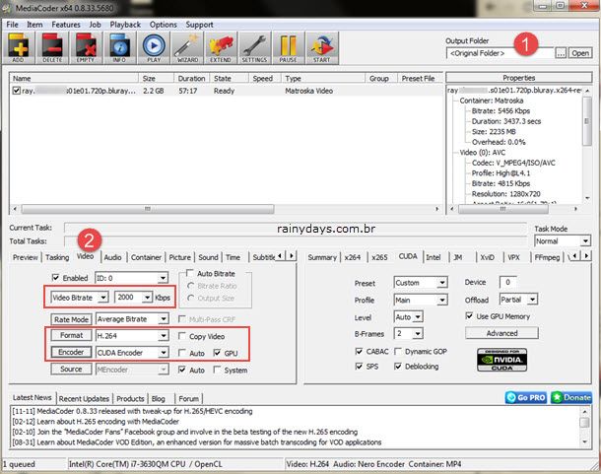The width and height of the screenshot is (601, 474).
Task: Open the H.264 format dropdown
Action: (132, 336)
